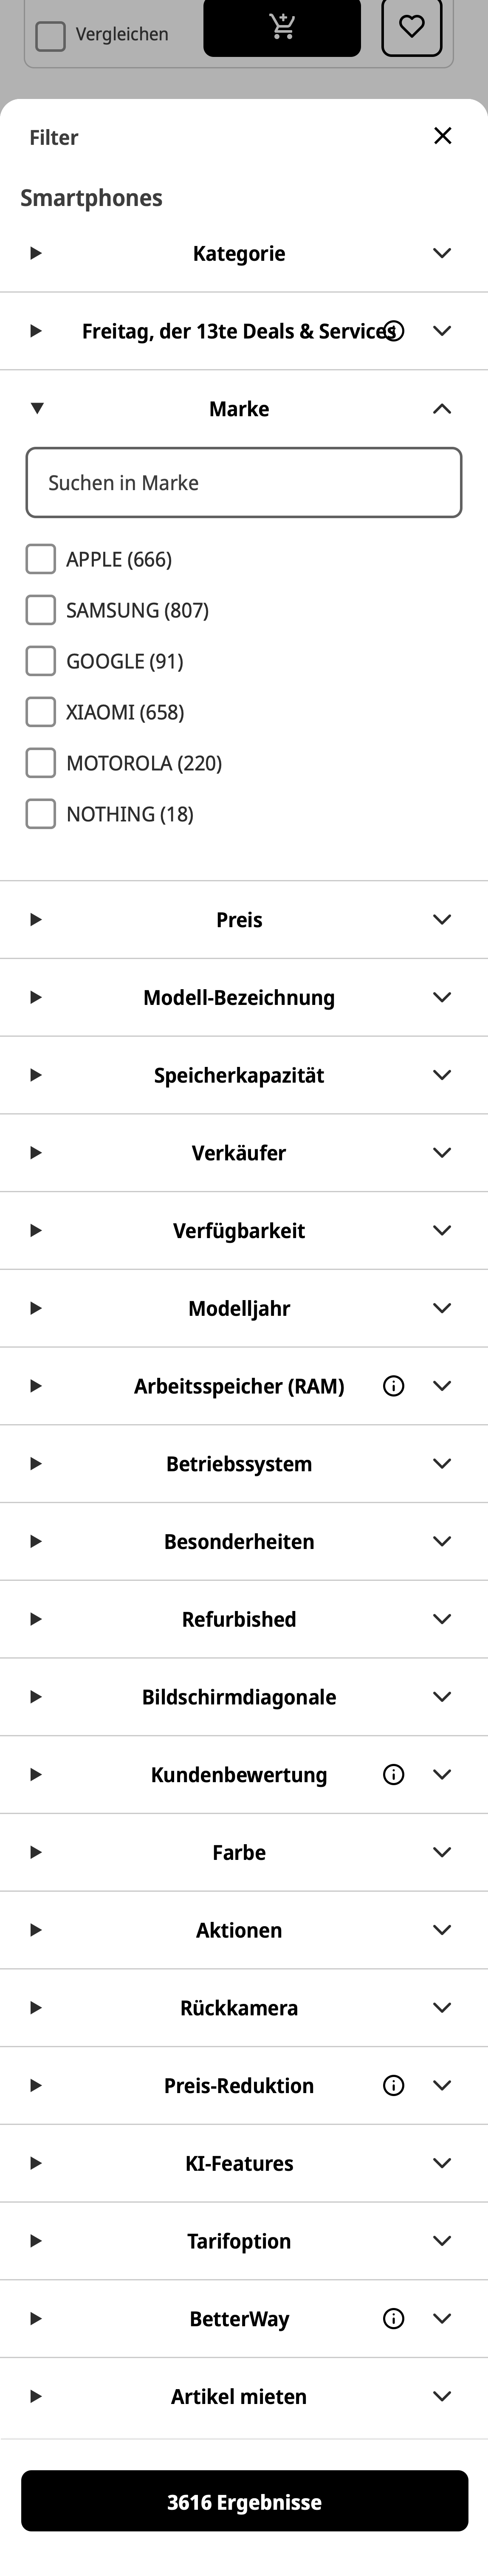Click the info icon beside Kundenbewertung
This screenshot has width=488, height=2576.
pos(393,1774)
